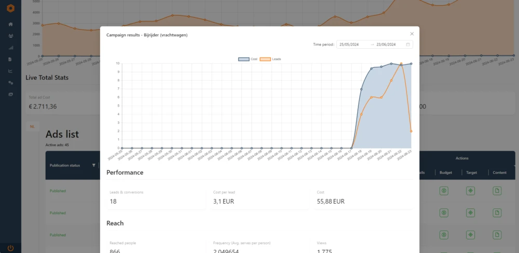Open Target action for second published ad
This screenshot has width=519, height=253.
470,213
